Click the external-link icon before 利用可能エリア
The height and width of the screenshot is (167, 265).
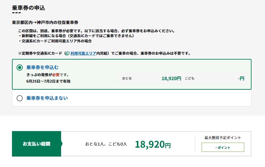click(x=68, y=53)
